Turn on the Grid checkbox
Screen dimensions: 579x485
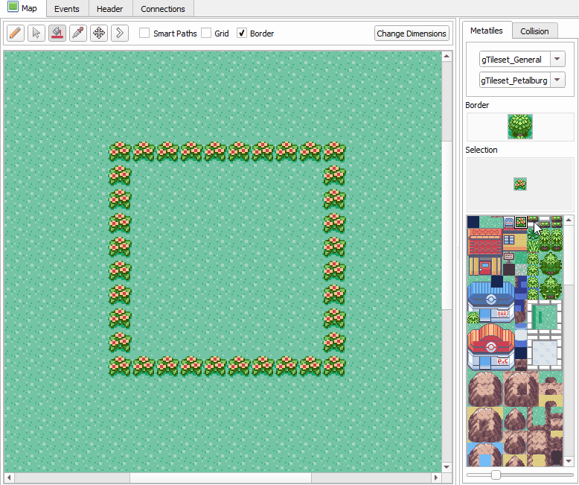coord(206,34)
